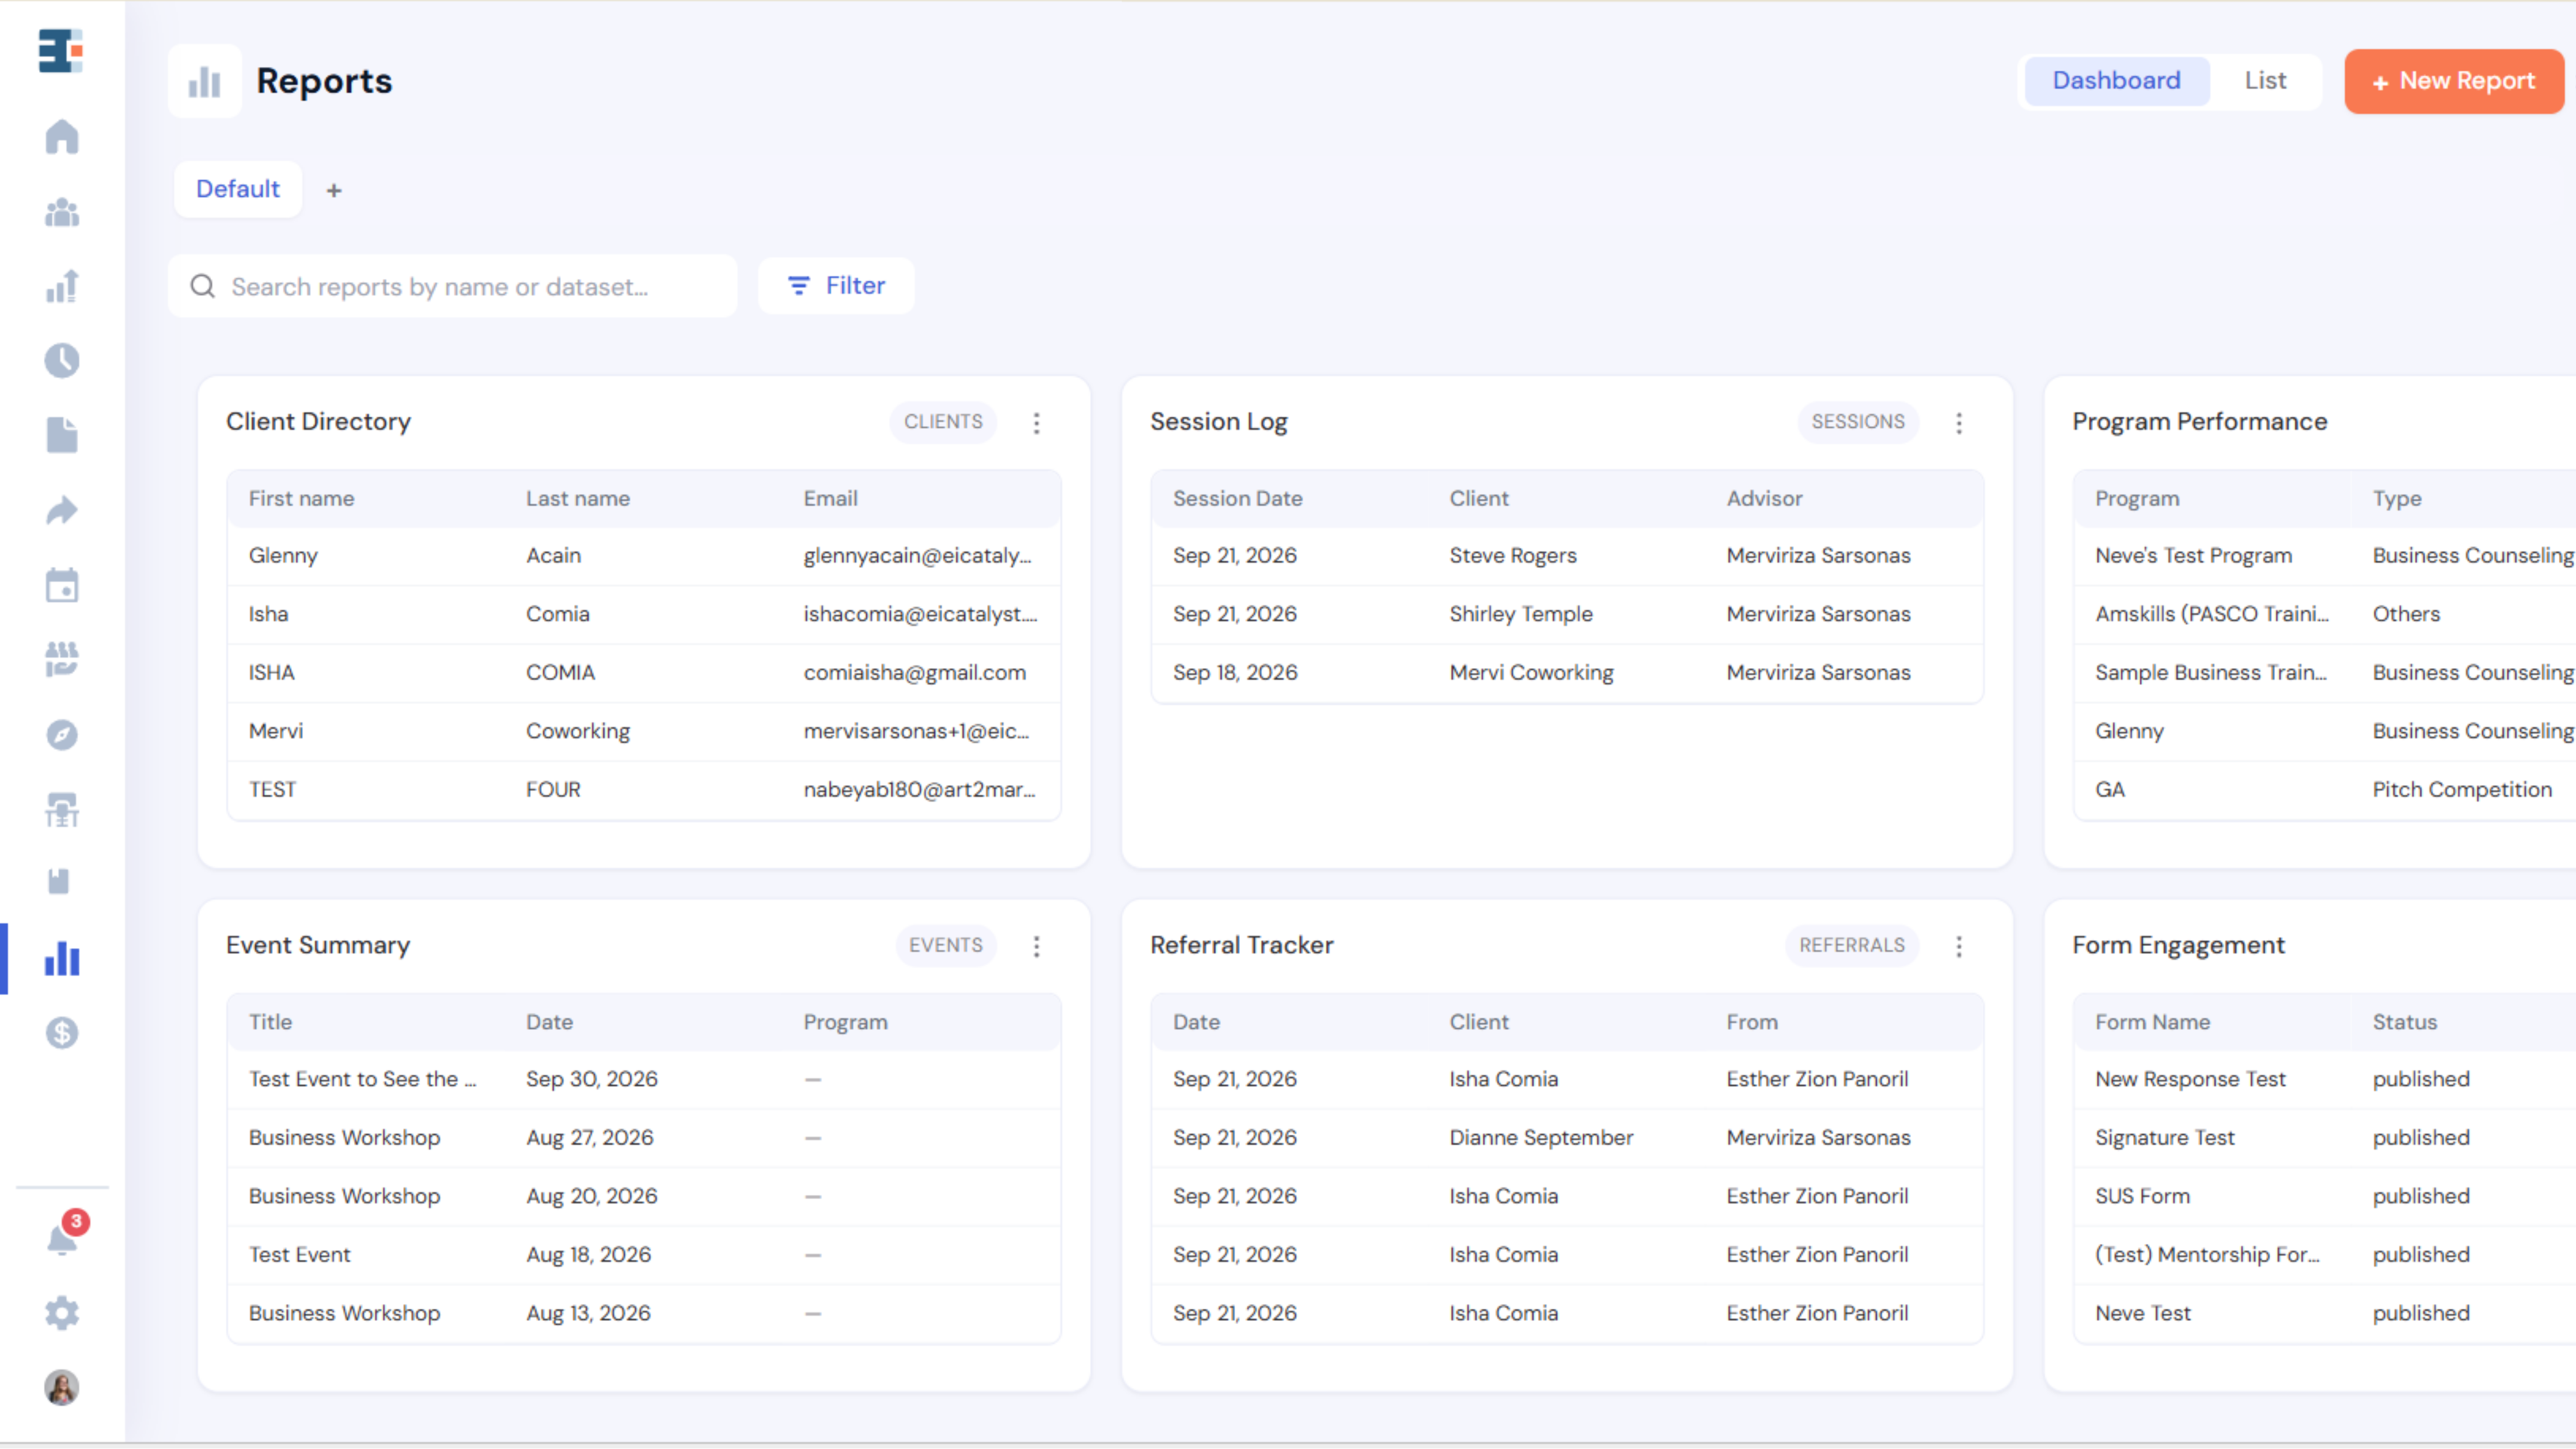This screenshot has height=1449, width=2576.
Task: Open the growth chart arrow icon in sidebar
Action: (x=62, y=286)
